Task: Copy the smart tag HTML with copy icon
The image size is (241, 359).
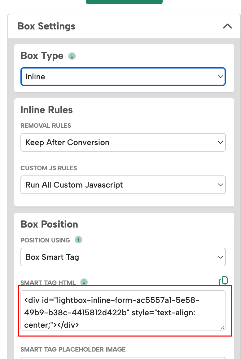Action: click(x=224, y=281)
